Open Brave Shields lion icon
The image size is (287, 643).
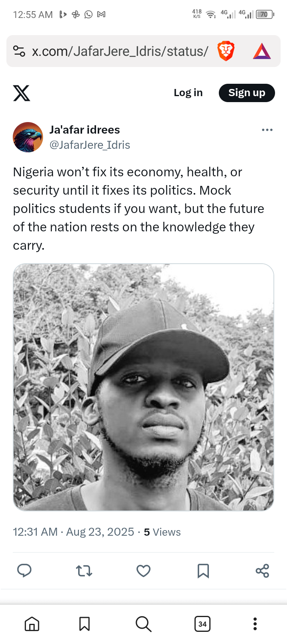click(x=226, y=51)
